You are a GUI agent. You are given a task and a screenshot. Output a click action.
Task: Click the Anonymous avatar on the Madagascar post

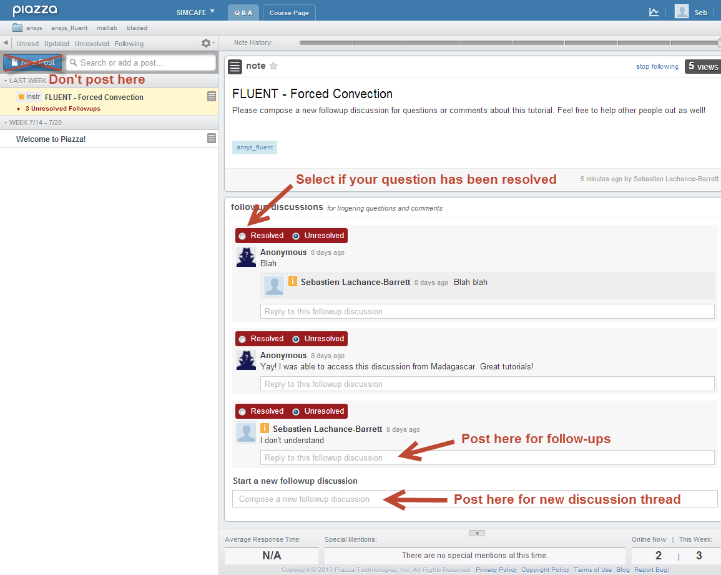coord(246,360)
